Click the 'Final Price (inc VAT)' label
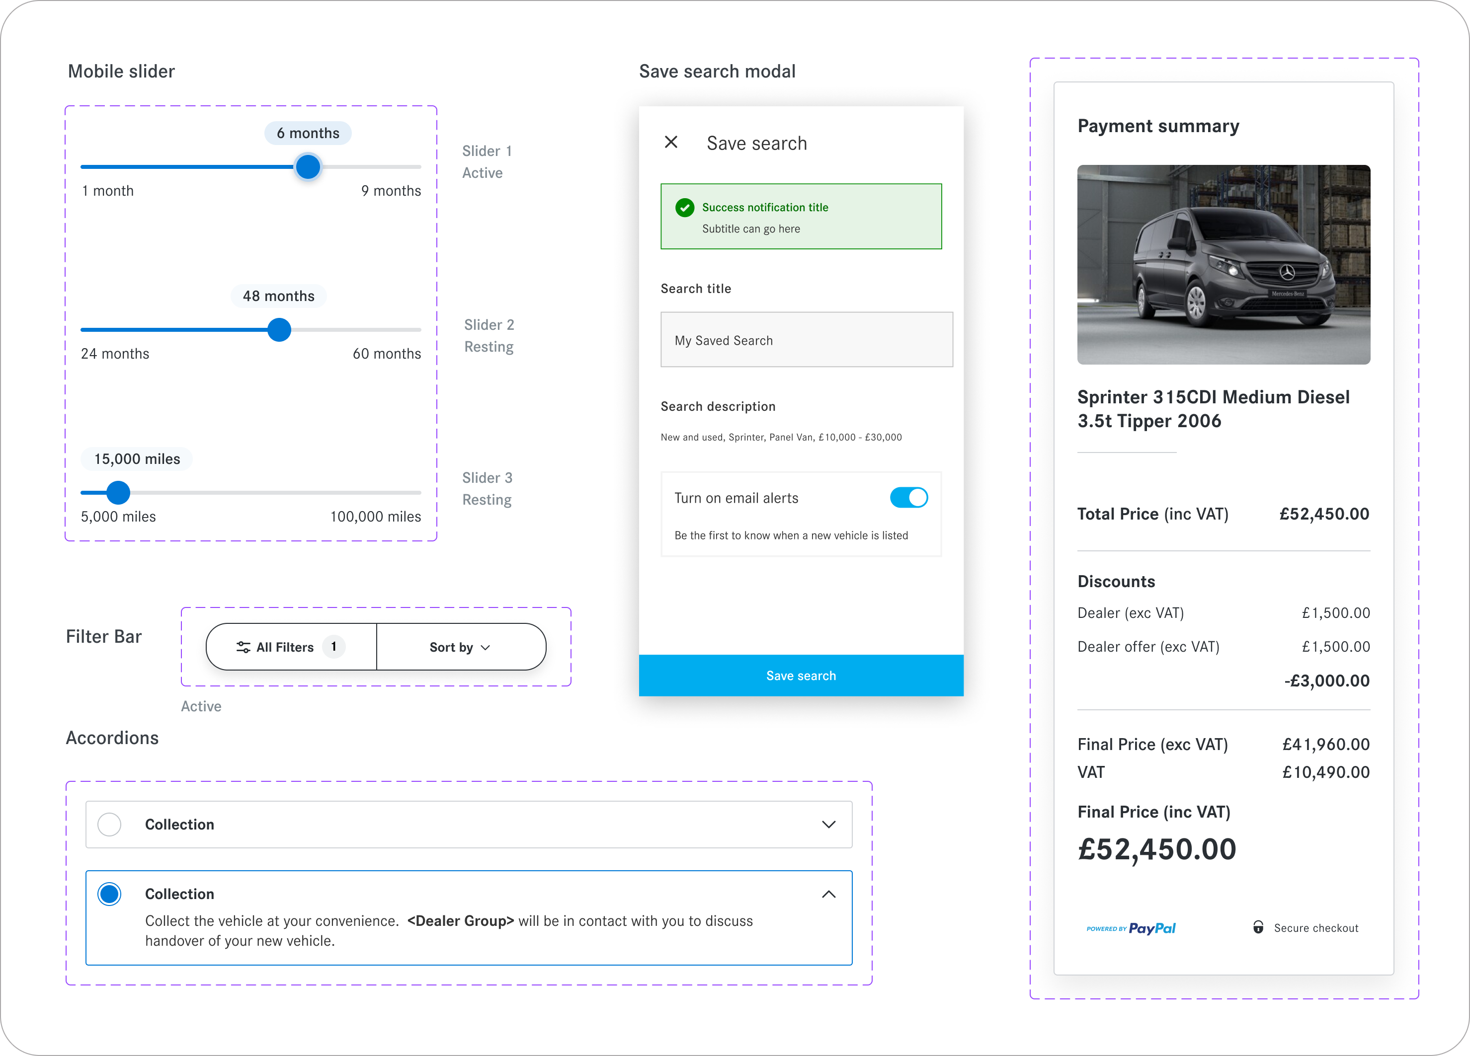This screenshot has width=1470, height=1056. [1154, 812]
